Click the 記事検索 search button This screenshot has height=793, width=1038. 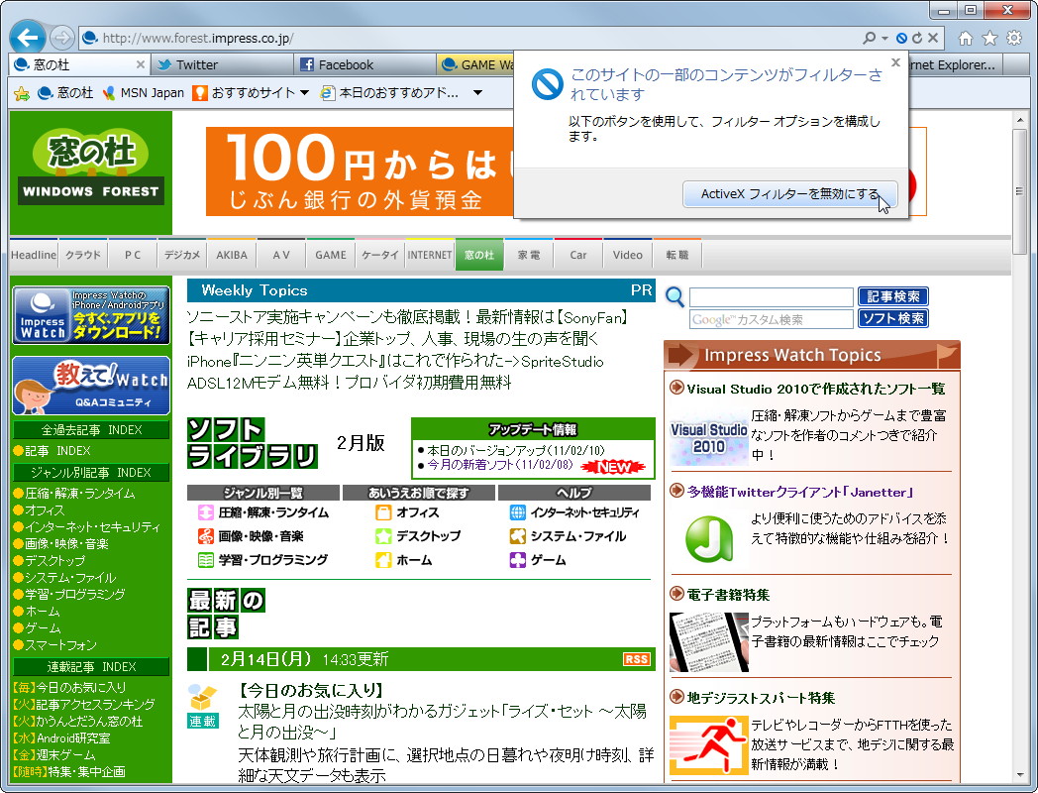895,296
